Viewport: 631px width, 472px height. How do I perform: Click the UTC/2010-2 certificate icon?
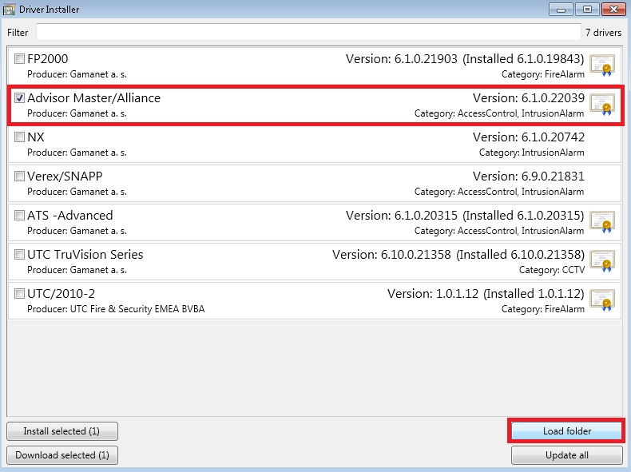[x=602, y=300]
